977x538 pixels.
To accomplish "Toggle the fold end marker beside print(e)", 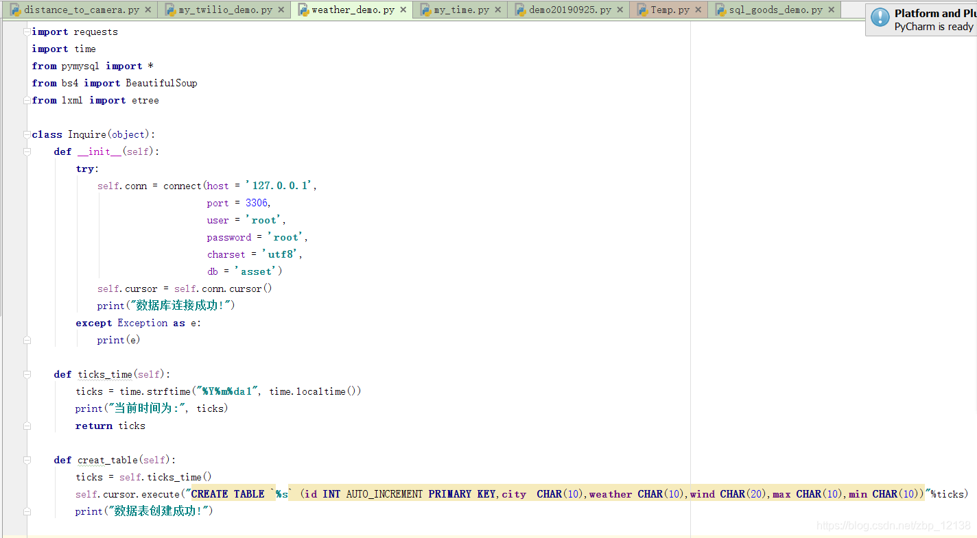I will point(27,340).
